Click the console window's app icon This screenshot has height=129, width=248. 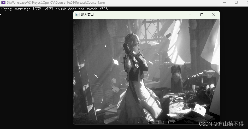pos(3,3)
